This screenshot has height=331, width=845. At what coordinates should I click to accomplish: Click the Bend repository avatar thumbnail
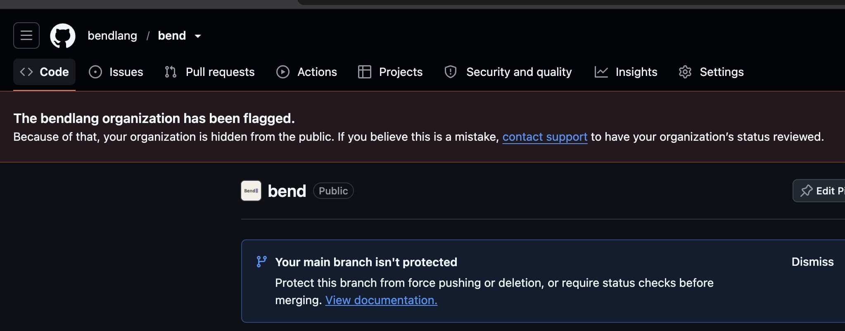tap(251, 191)
